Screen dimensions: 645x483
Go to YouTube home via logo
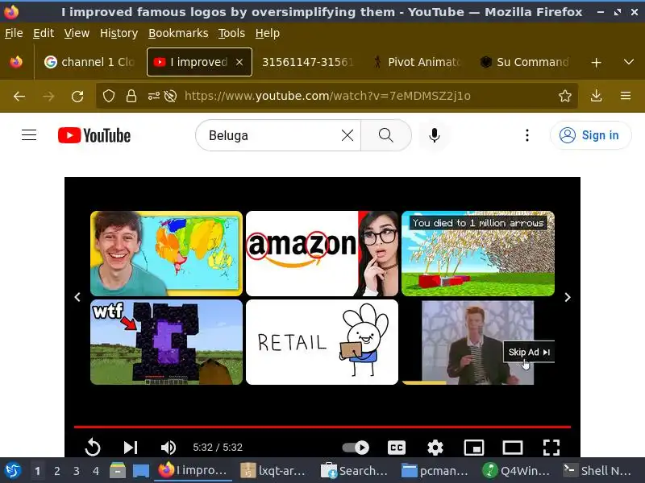pos(94,135)
